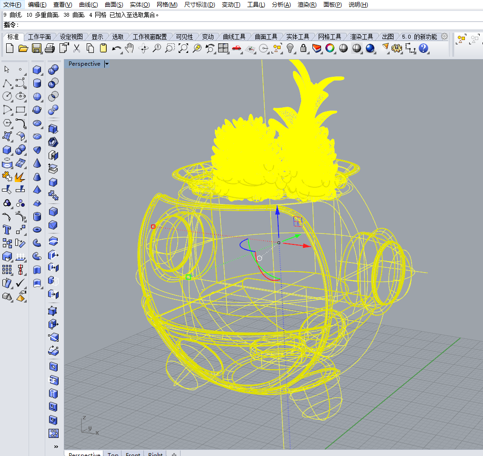Switch to the 工作平面 toolbar tab
Viewport: 483px width, 456px height.
tap(40, 37)
